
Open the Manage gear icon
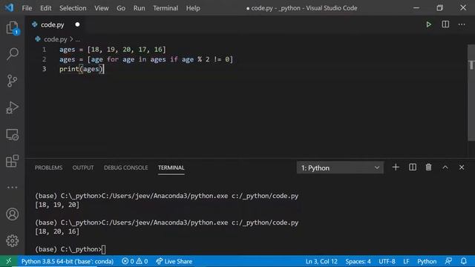coord(12,240)
